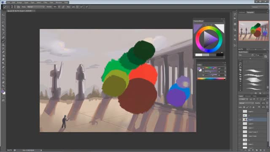Viewport: 270px width, 152px height.
Task: Select the Hand tool
Action: tap(3, 82)
